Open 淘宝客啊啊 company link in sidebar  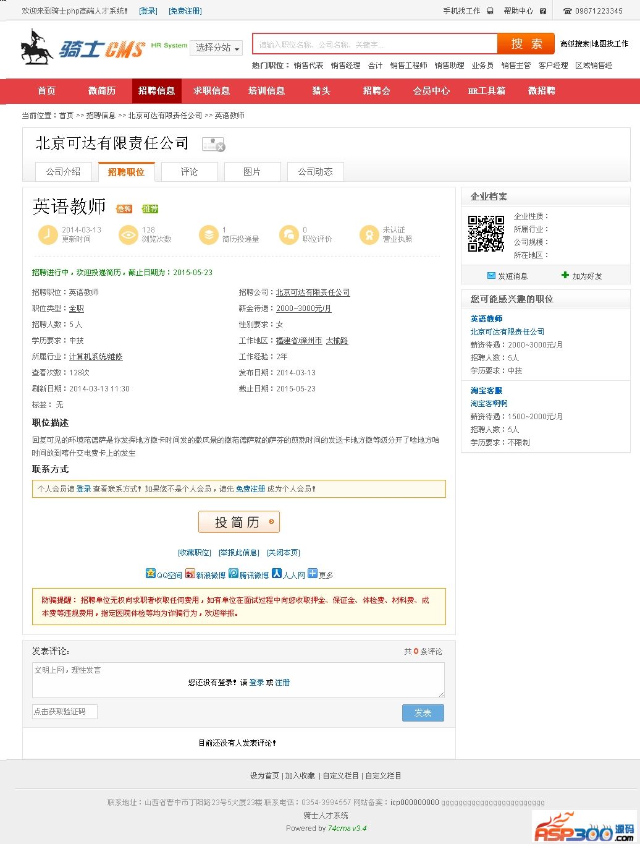[x=489, y=403]
